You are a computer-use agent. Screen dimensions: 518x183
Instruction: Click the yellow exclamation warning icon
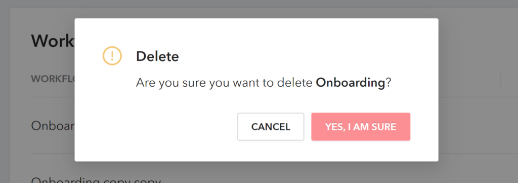click(x=112, y=55)
